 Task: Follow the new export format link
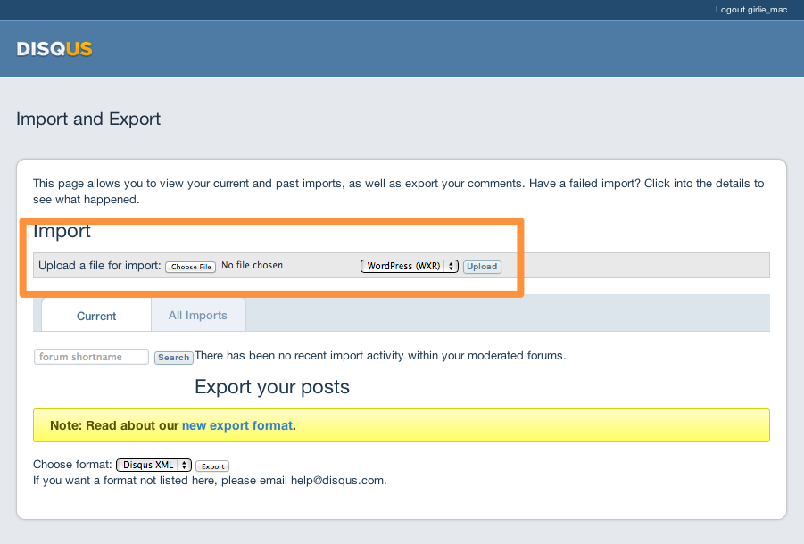236,425
